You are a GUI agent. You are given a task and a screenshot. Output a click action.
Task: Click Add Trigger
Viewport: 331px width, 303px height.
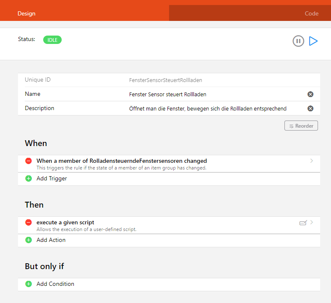[x=52, y=179]
